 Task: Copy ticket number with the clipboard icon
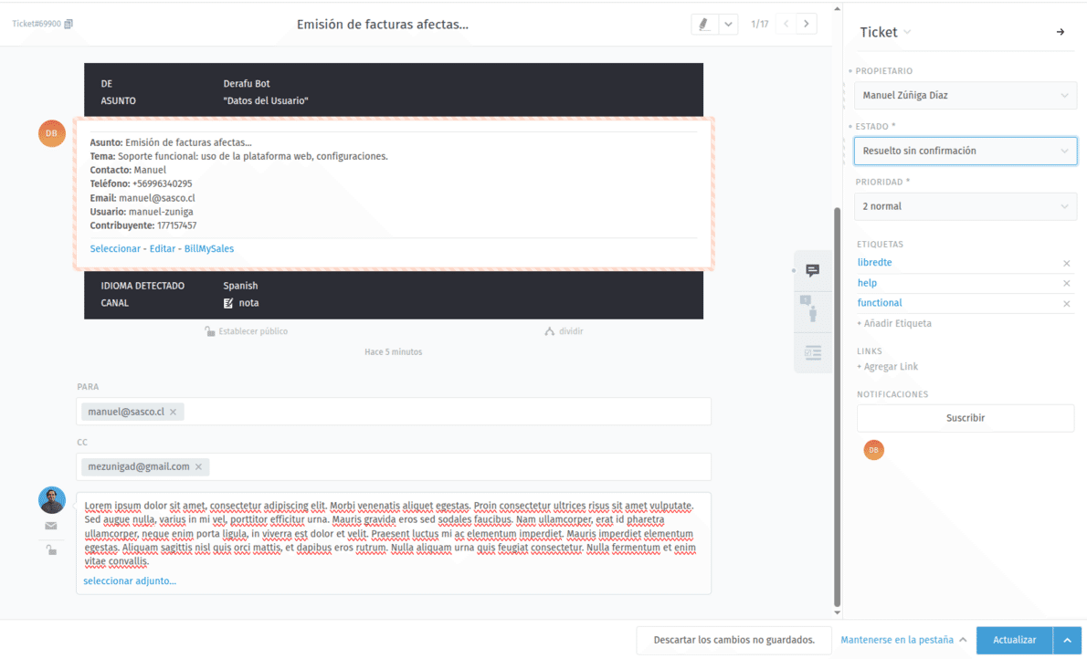pos(69,25)
